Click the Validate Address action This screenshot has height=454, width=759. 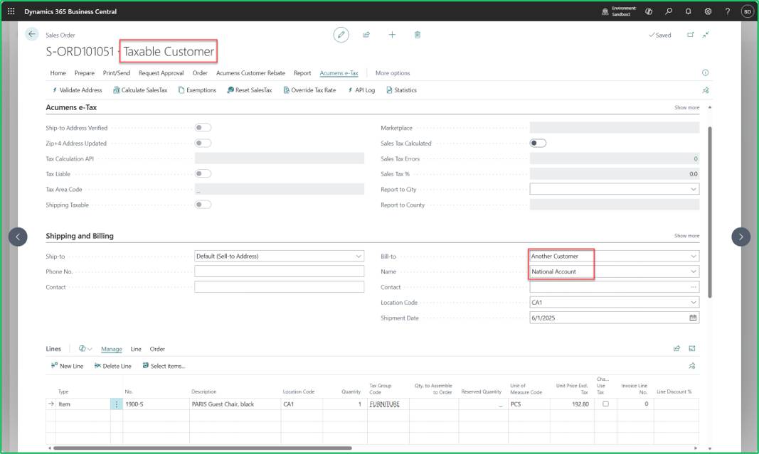point(77,90)
